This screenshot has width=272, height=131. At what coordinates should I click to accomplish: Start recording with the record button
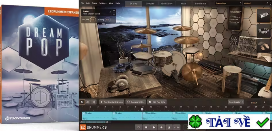coord(161,127)
